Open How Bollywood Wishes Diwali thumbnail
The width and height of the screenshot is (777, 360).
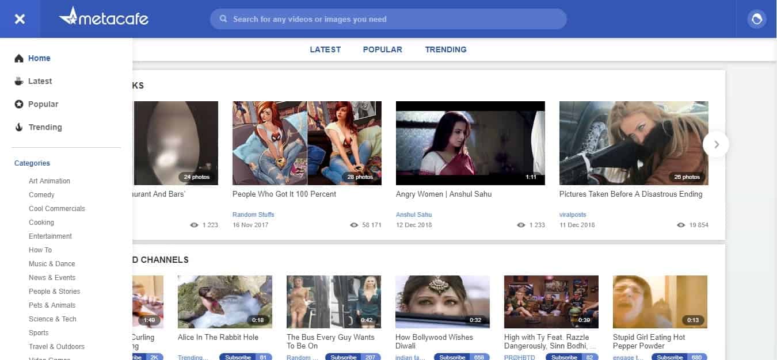pos(443,302)
